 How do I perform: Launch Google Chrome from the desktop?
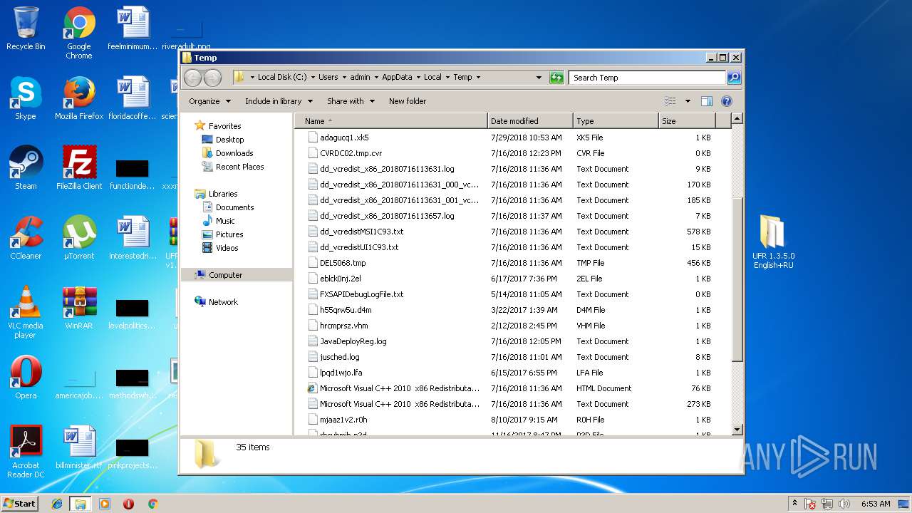(x=79, y=33)
